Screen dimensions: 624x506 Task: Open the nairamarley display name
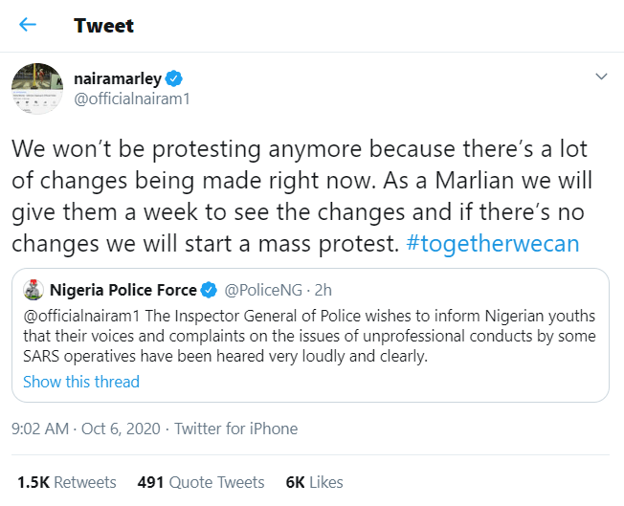pos(117,77)
